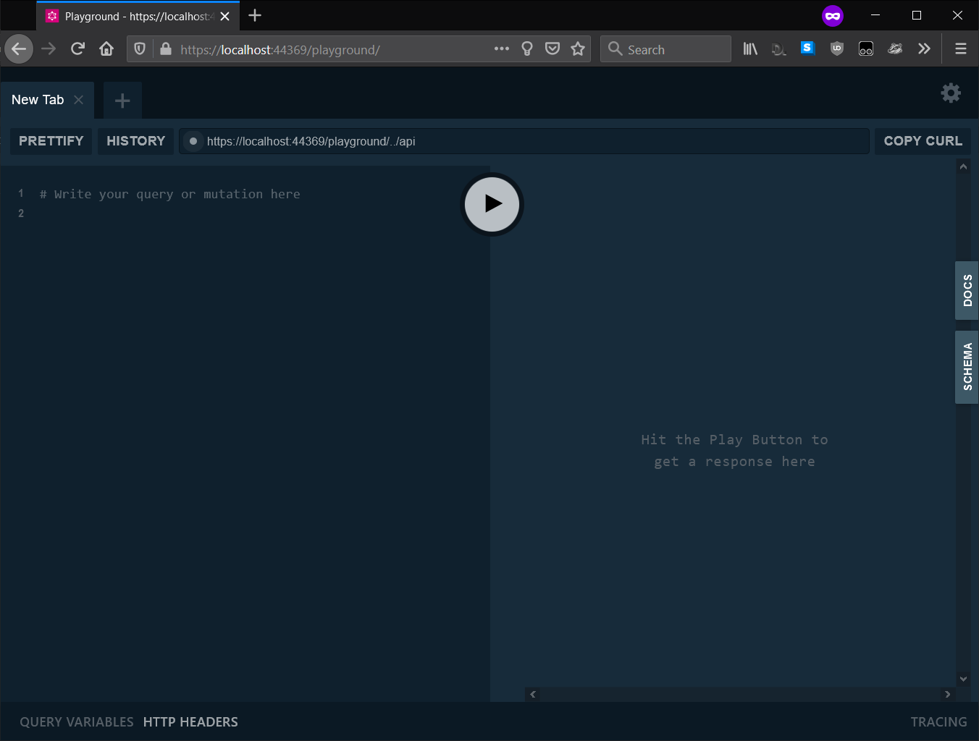
Task: Expand the Tracing panel
Action: coord(938,721)
